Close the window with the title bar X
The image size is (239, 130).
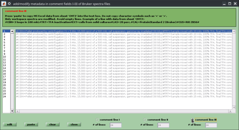click(x=235, y=4)
